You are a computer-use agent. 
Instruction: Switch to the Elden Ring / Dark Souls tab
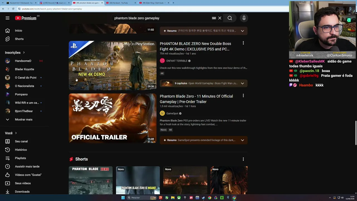tap(154, 3)
